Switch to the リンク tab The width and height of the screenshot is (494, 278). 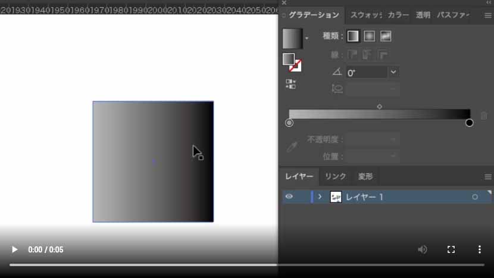pyautogui.click(x=335, y=177)
